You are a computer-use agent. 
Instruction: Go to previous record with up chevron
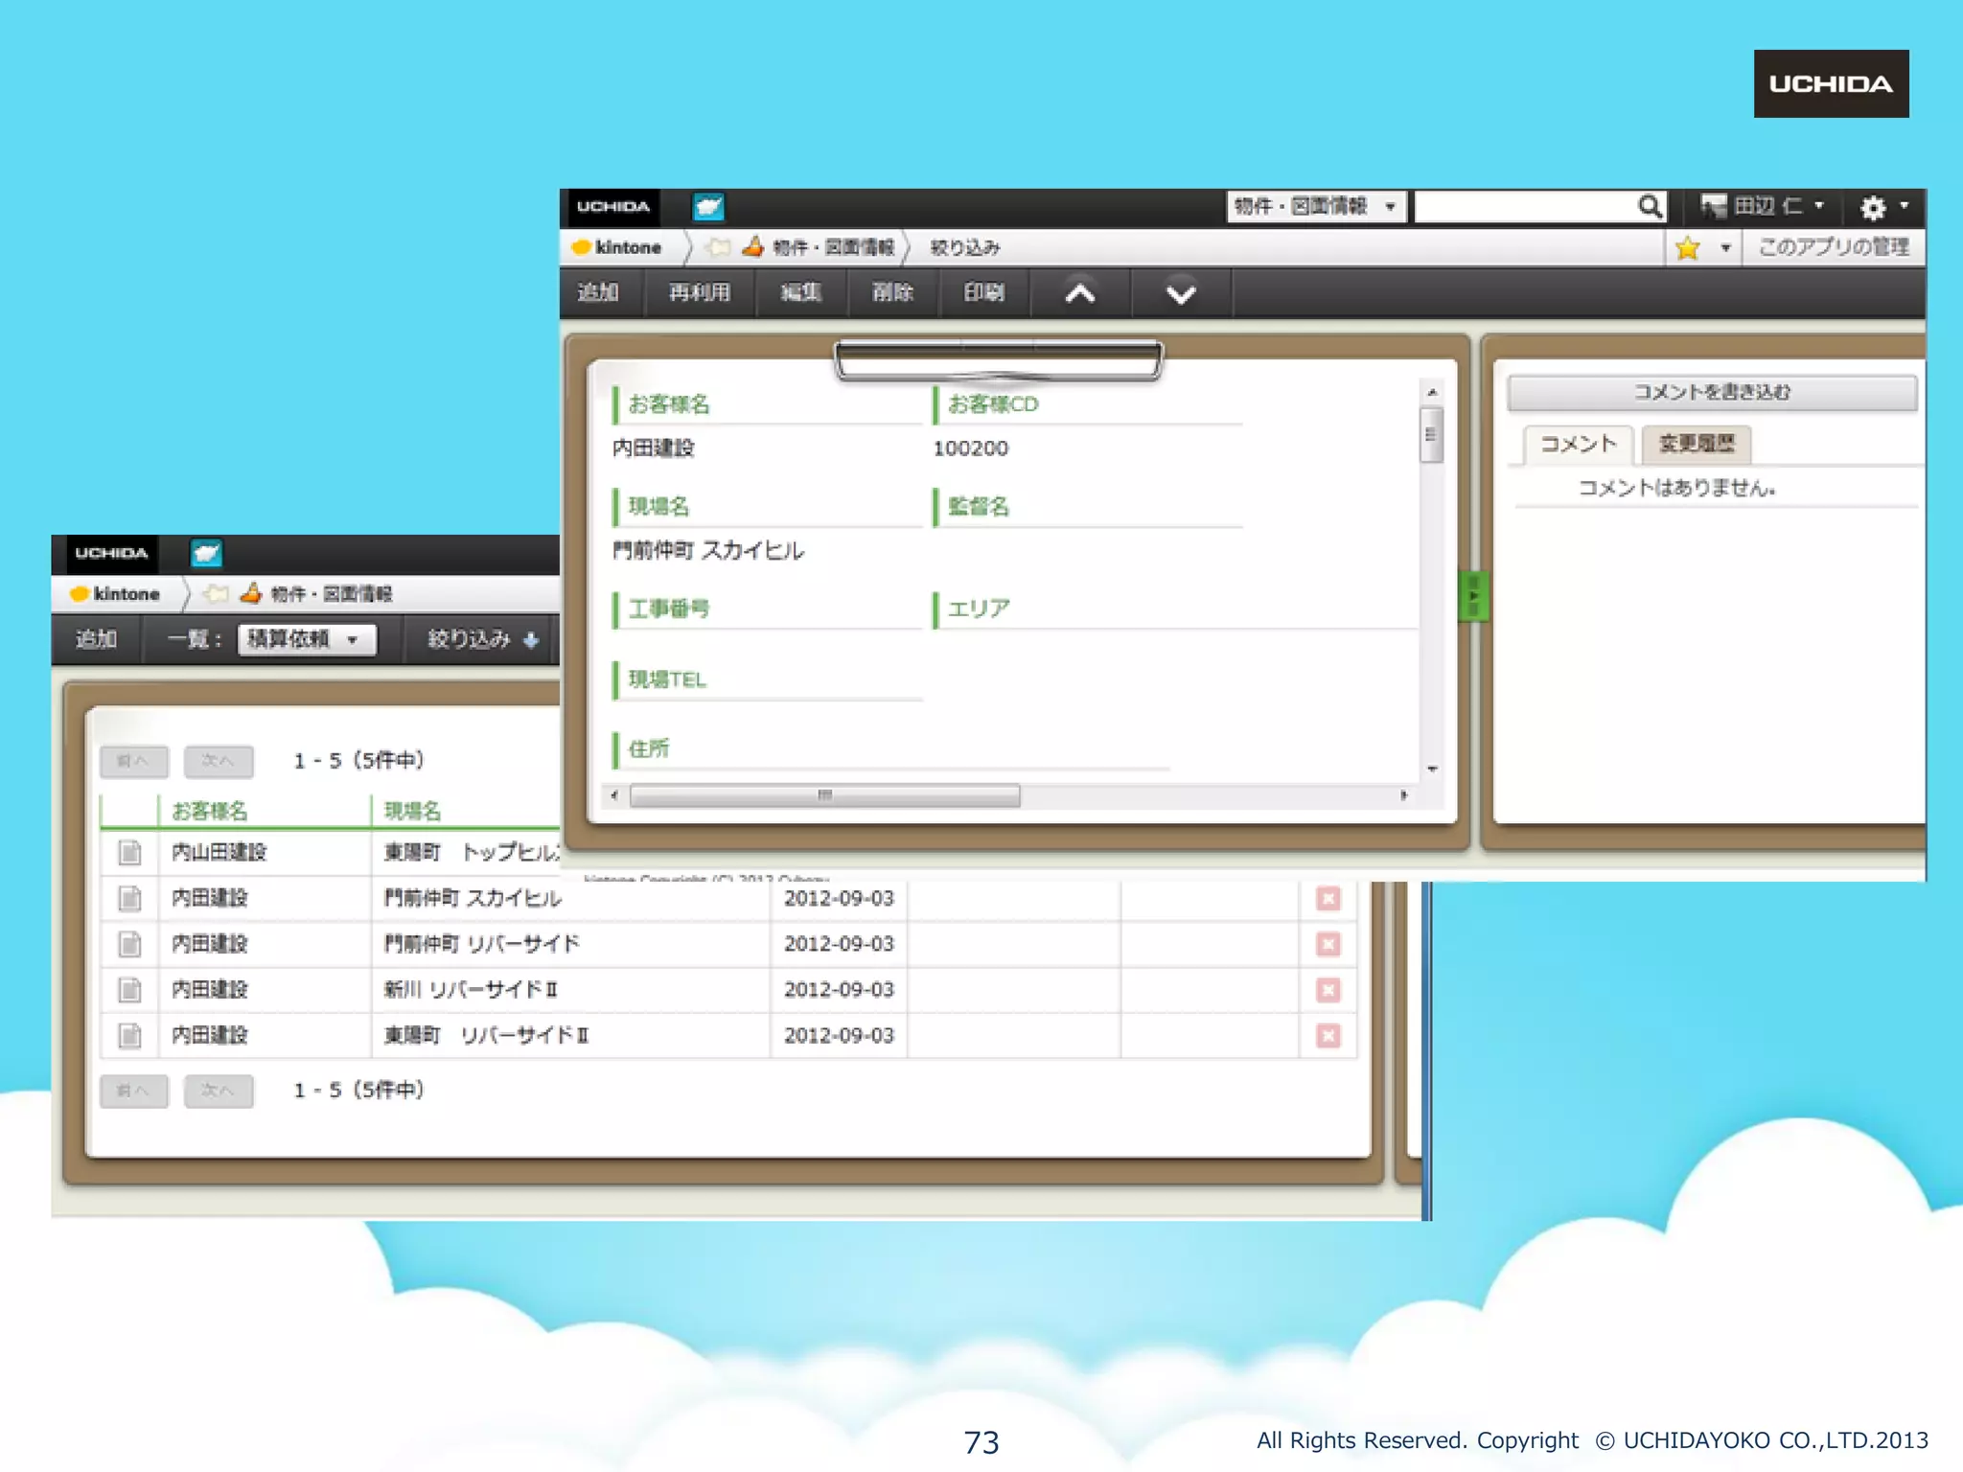[x=1080, y=293]
